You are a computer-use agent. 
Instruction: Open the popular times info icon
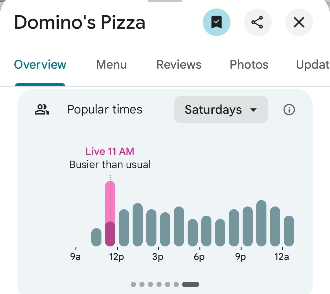(289, 109)
